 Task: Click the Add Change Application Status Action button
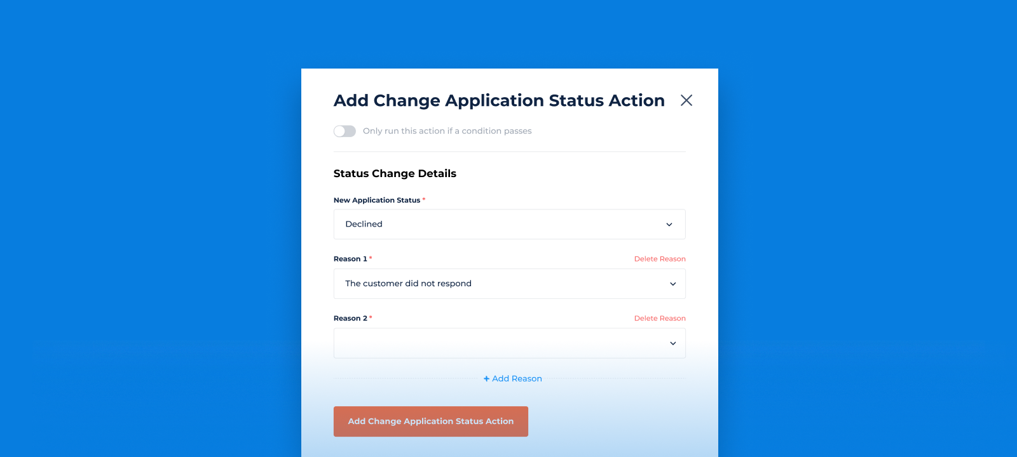tap(431, 421)
